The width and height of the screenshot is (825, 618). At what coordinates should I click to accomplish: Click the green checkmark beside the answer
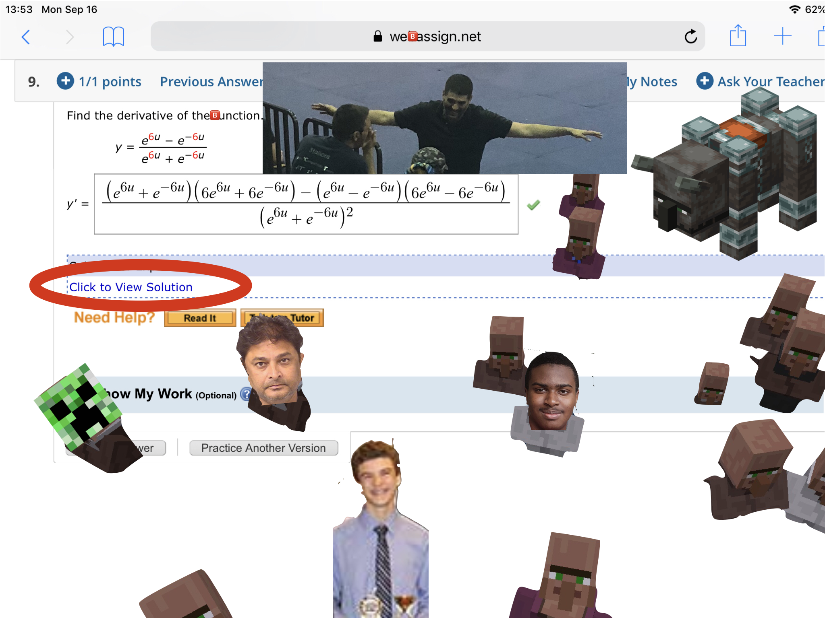pos(533,205)
